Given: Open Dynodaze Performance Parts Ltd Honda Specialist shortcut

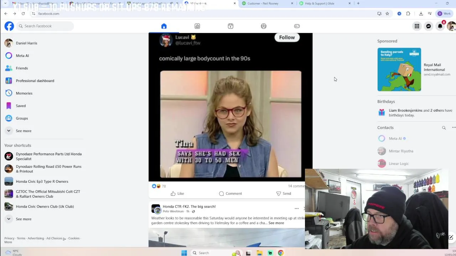Looking at the screenshot, I should (x=43, y=156).
